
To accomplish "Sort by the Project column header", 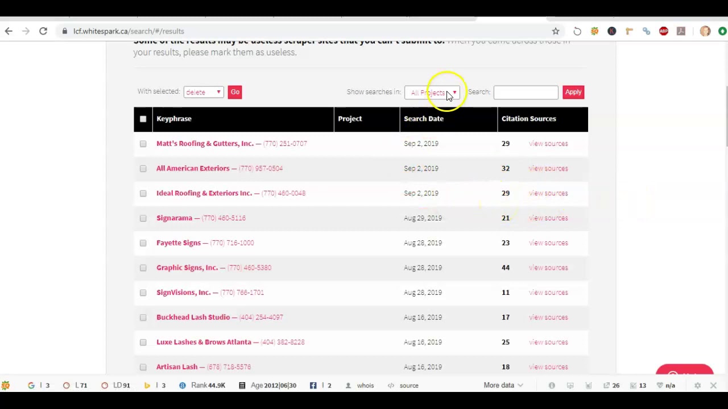I will pyautogui.click(x=350, y=119).
